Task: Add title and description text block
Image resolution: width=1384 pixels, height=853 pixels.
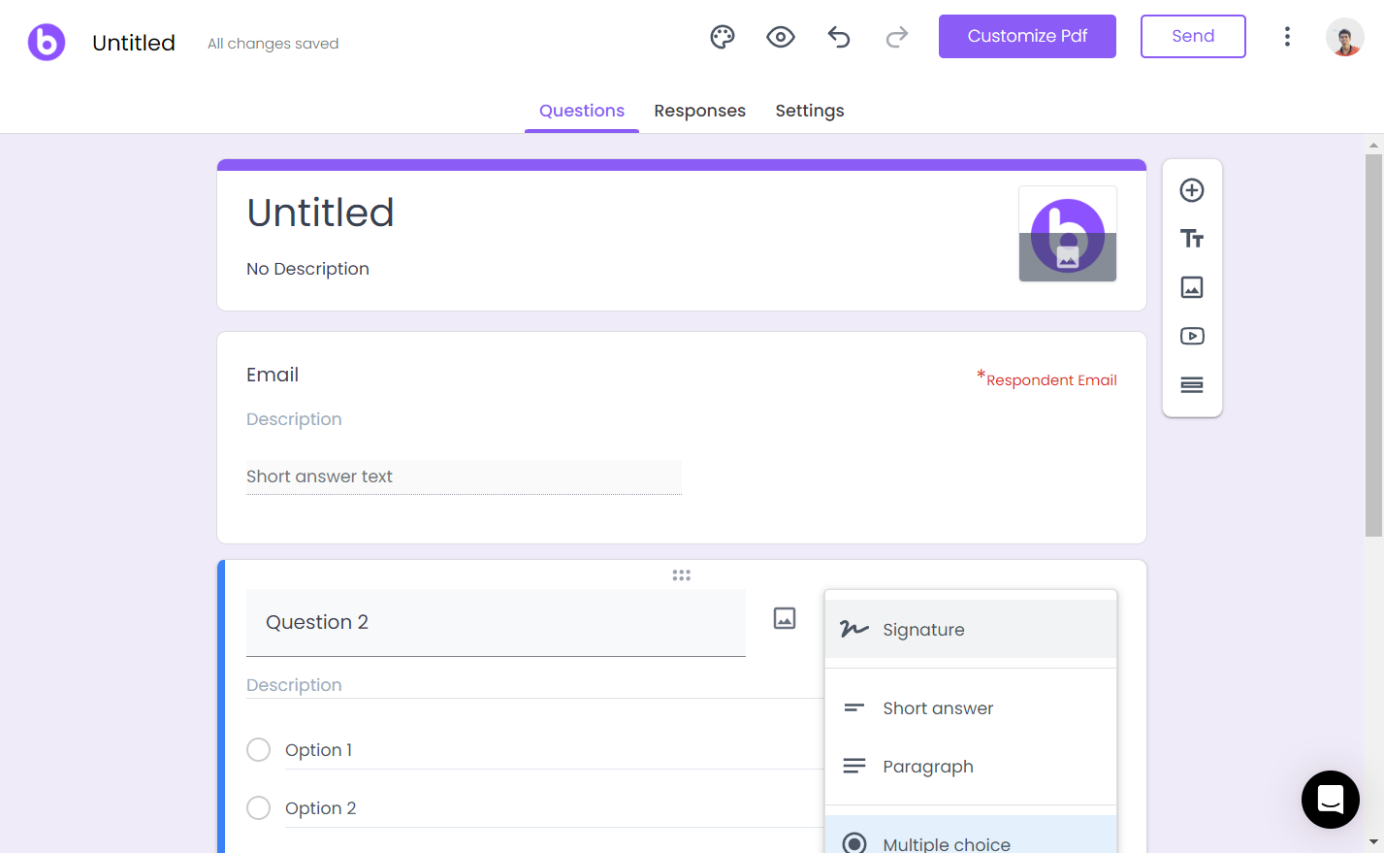Action: (x=1192, y=239)
